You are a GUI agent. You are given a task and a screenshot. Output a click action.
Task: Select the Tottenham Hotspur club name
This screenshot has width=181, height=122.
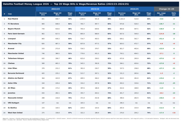(16, 58)
